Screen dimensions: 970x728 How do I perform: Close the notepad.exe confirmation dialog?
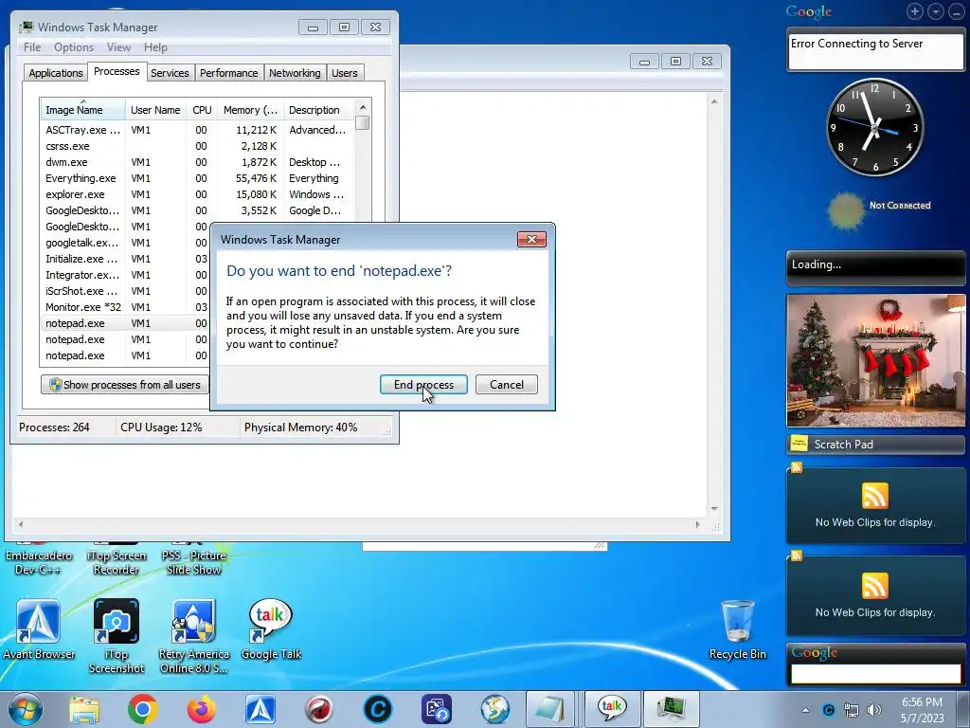(x=531, y=240)
